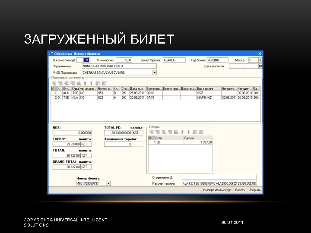Click the ТАРИФ amount field 29 330,00
Image resolution: width=311 pixels, height=233 pixels.
(67, 144)
